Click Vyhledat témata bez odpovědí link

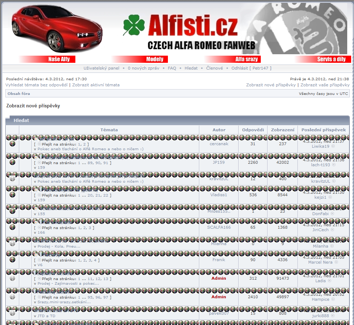(36, 85)
